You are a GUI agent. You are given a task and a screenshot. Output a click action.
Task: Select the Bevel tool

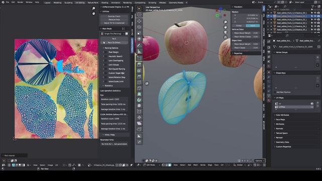click(x=139, y=76)
